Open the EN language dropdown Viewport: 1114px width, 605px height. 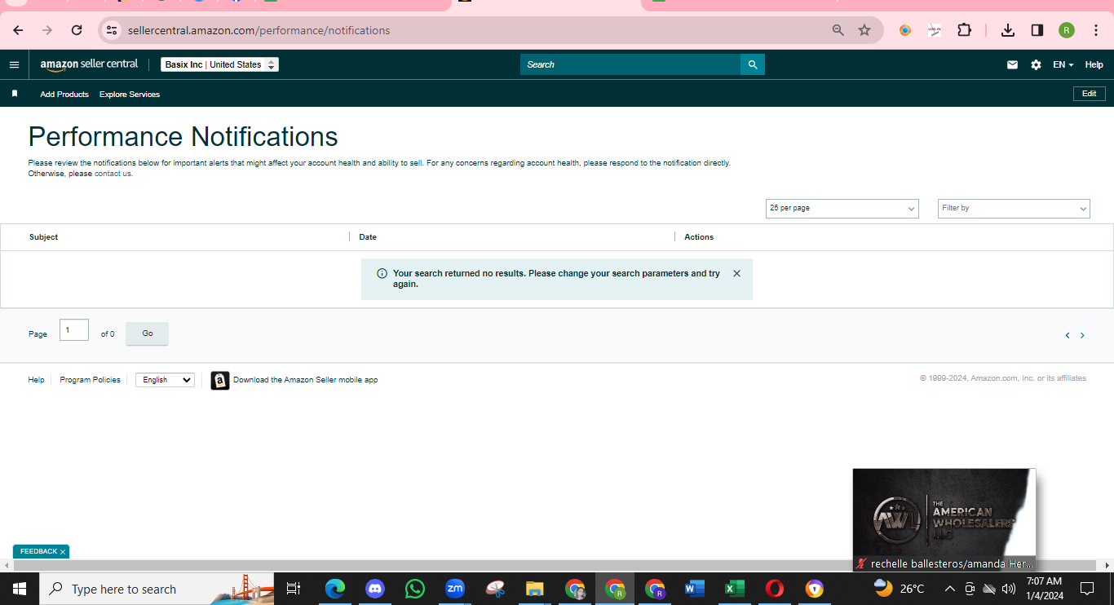1063,64
